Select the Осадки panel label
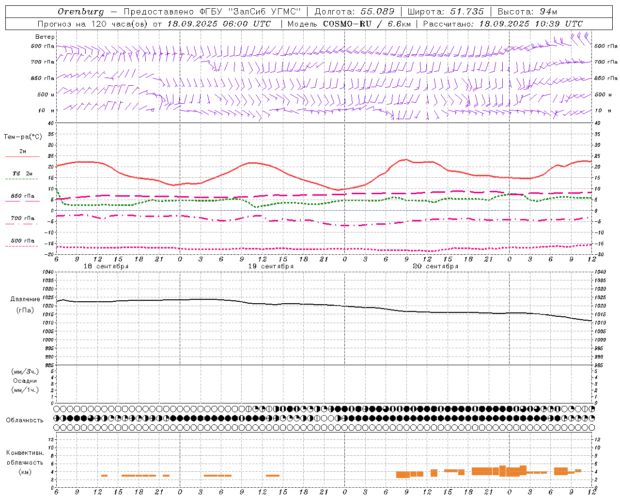 [x=25, y=381]
